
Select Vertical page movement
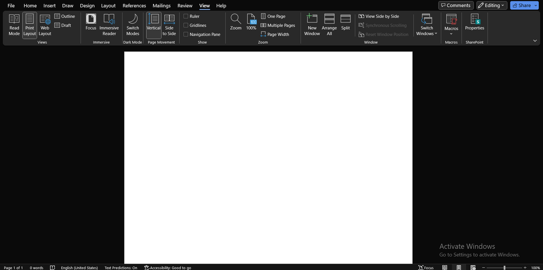coord(154,25)
